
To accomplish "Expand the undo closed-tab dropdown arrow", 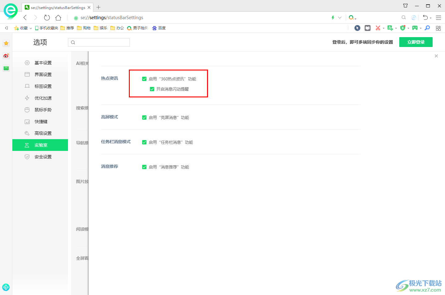I will point(431,18).
